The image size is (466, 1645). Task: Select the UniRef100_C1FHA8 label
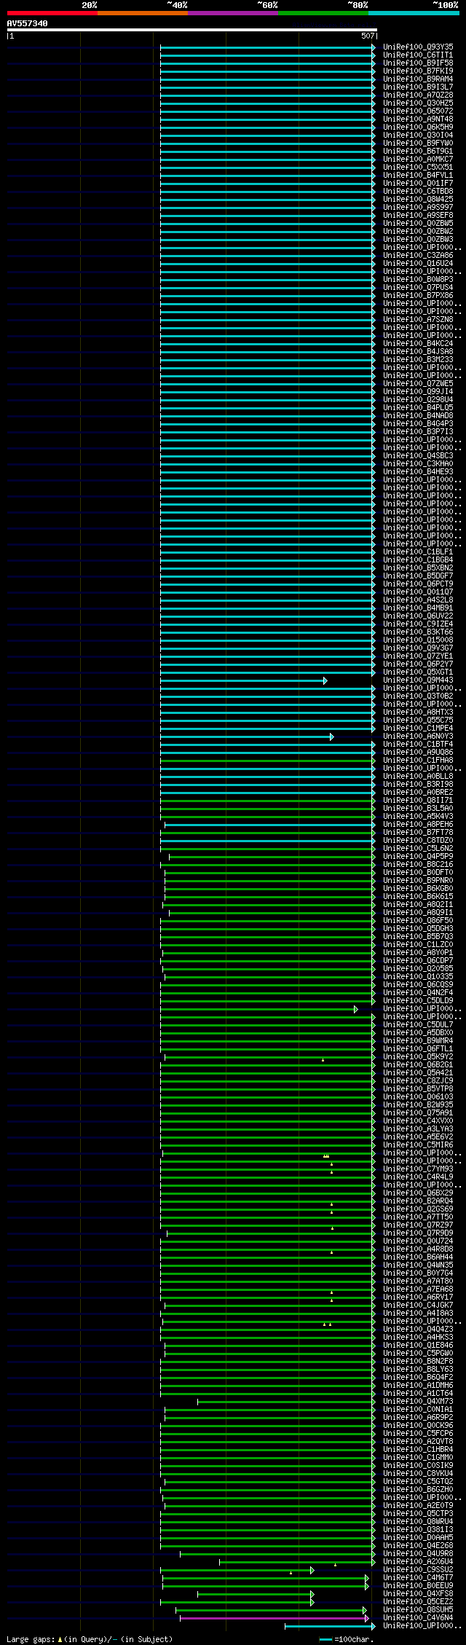click(x=418, y=761)
